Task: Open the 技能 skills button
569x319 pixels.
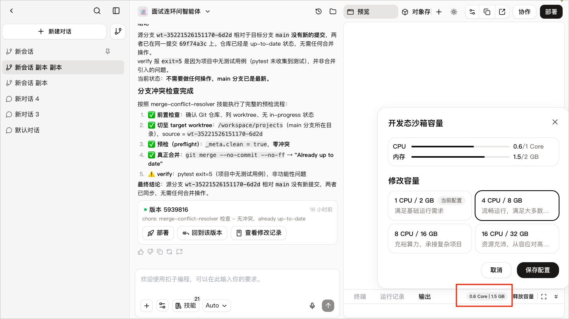Action: (x=186, y=305)
